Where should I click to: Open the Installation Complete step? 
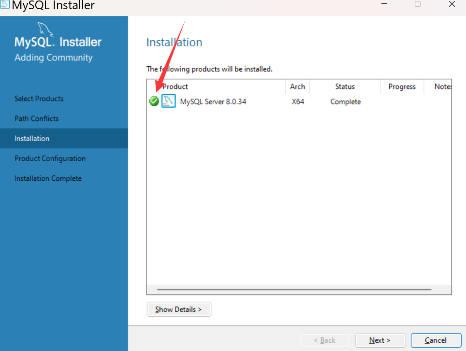48,178
